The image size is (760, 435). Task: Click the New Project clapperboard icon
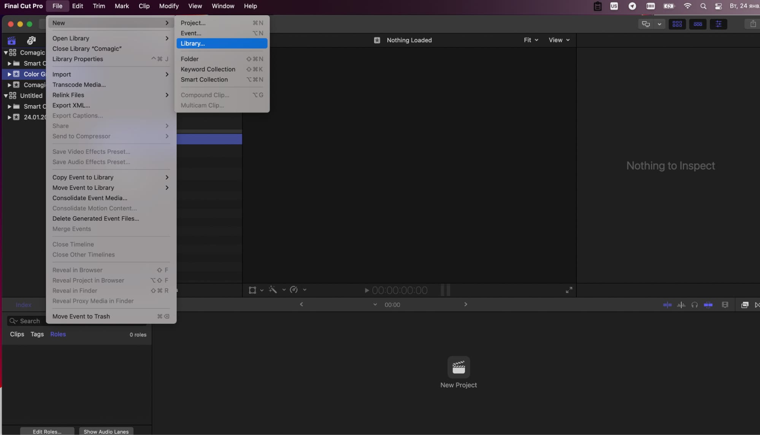pos(459,367)
